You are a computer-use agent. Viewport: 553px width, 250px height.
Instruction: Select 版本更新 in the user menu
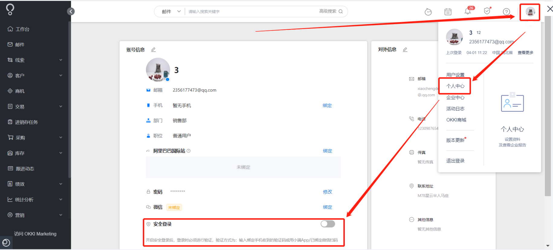pyautogui.click(x=455, y=140)
